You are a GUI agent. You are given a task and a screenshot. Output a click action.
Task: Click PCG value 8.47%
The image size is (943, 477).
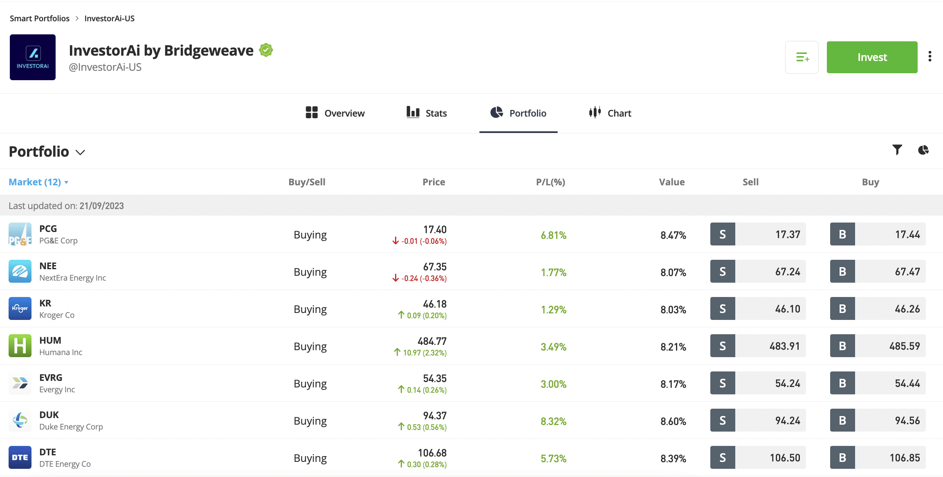(x=673, y=235)
